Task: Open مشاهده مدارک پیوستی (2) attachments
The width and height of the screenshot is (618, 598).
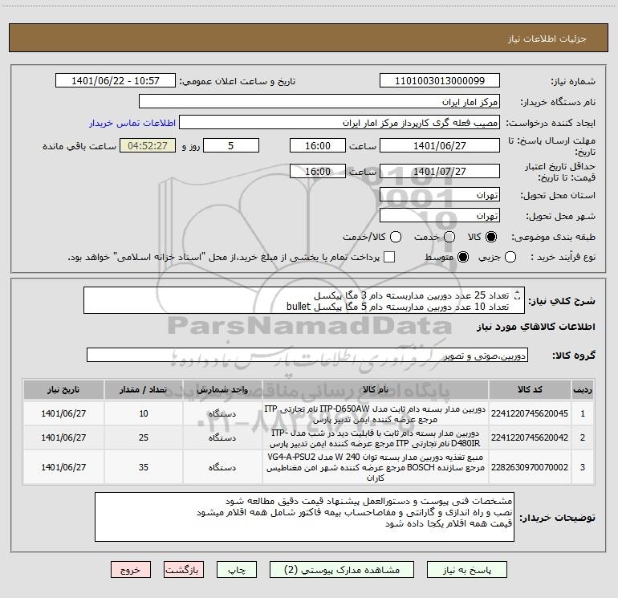Action: [342, 570]
